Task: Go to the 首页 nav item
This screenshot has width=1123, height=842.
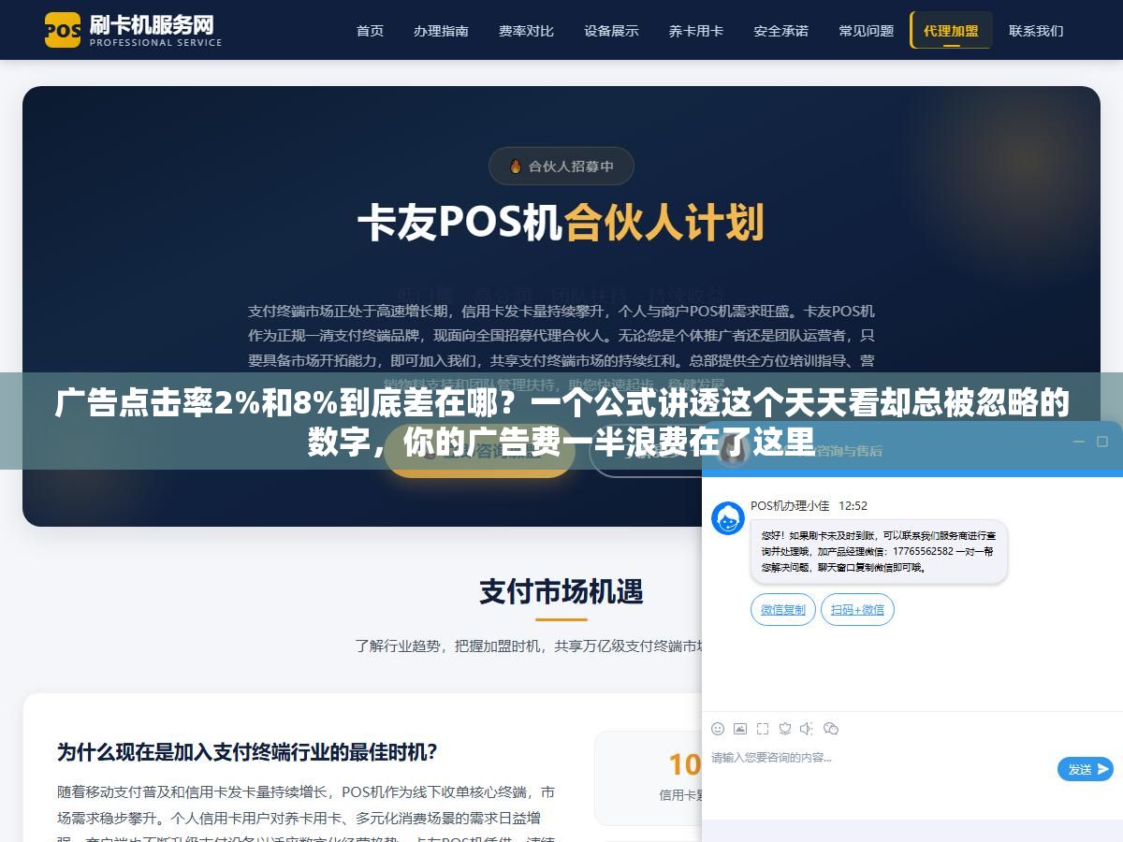Action: 370,30
